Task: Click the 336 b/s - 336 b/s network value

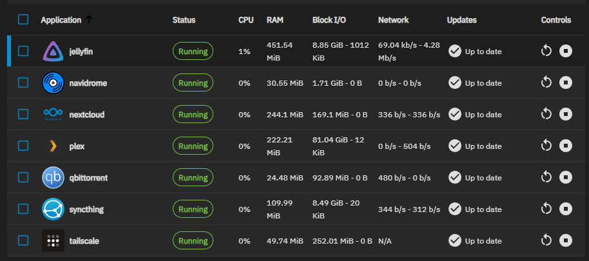Action: click(x=409, y=115)
